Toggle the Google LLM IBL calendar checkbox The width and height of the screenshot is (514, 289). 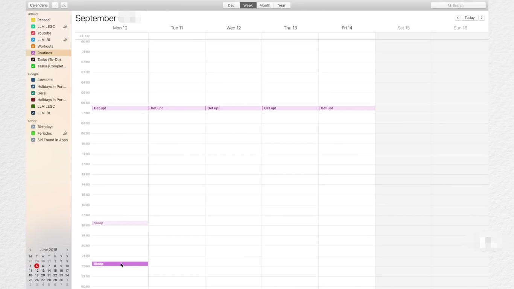click(x=33, y=113)
